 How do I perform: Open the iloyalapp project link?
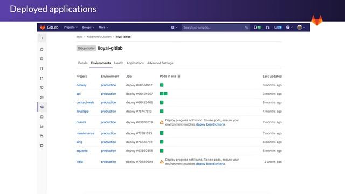[82, 112]
